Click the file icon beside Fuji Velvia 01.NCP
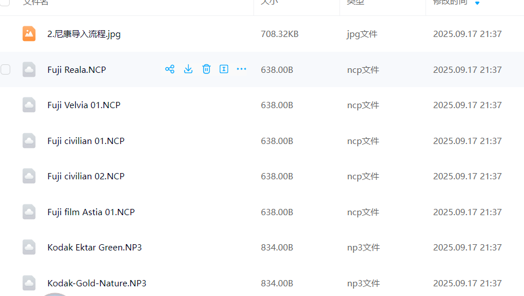 coord(29,105)
